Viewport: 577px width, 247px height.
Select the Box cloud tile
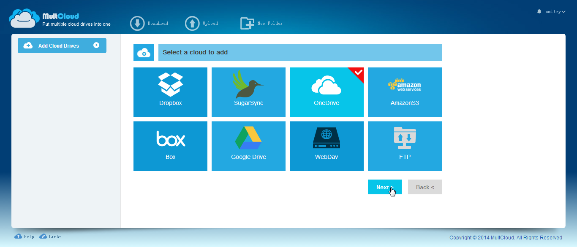(170, 146)
